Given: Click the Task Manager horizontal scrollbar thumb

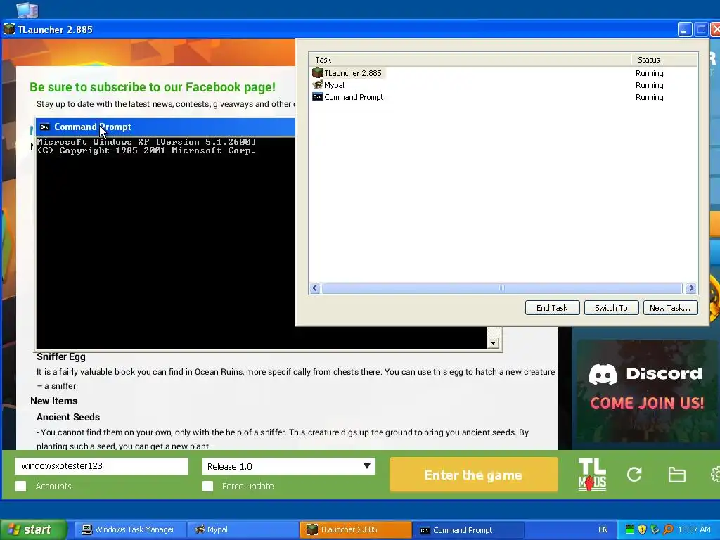Looking at the screenshot, I should point(502,288).
